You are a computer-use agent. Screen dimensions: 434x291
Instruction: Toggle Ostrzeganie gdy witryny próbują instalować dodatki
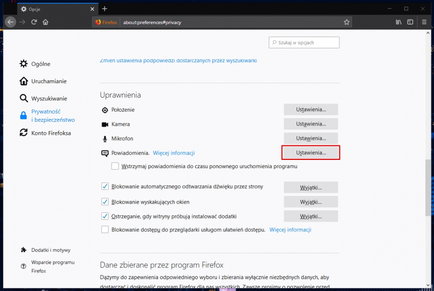(x=105, y=216)
